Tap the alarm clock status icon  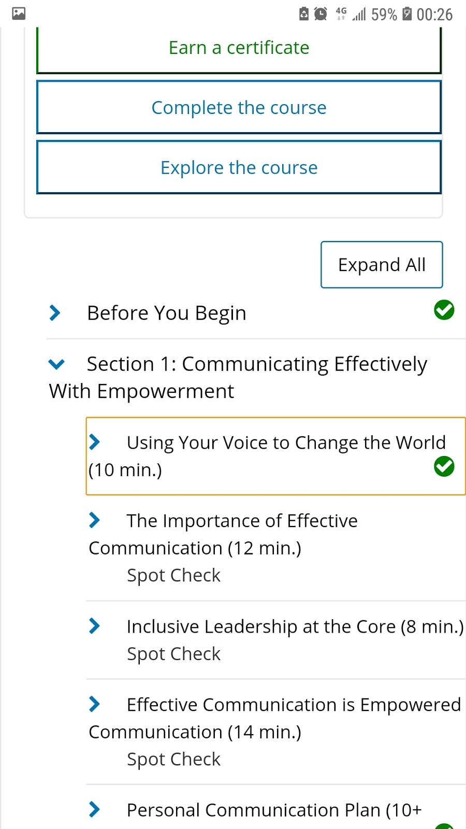click(x=321, y=14)
